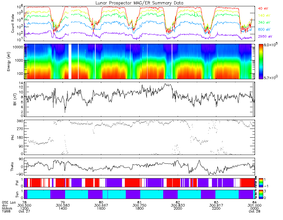Click the Sun panel color bar
This screenshot has width=283, height=220.
[261, 195]
